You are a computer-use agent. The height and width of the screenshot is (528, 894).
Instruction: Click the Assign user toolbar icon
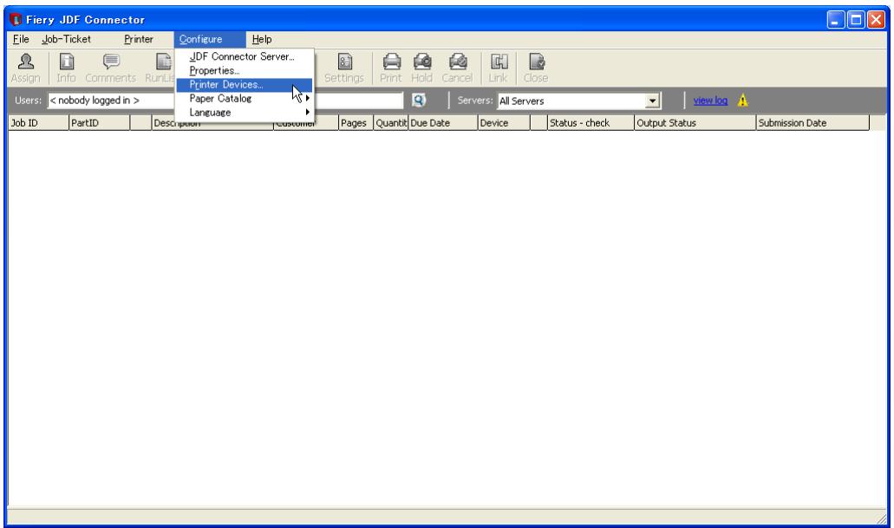click(26, 68)
